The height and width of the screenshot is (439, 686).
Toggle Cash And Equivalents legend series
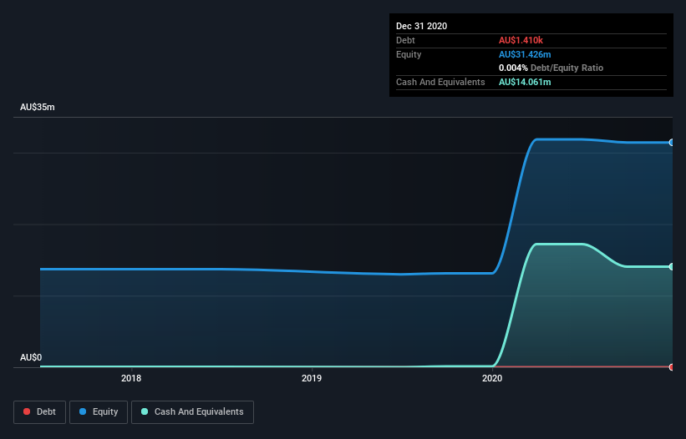(x=192, y=412)
